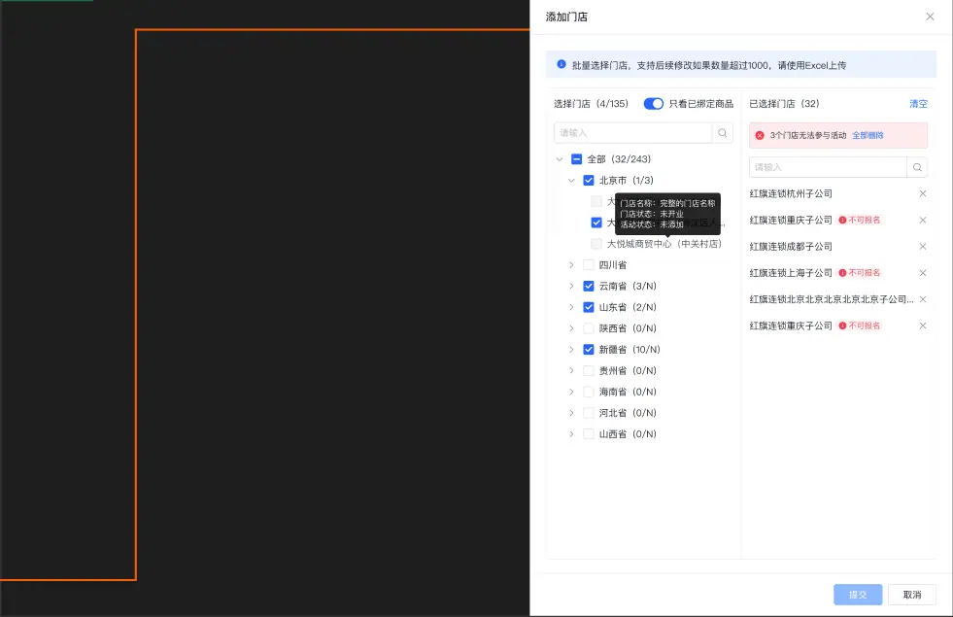Image resolution: width=953 pixels, height=617 pixels.
Task: Toggle the 只看已绑定商品 switch
Action: [x=654, y=104]
